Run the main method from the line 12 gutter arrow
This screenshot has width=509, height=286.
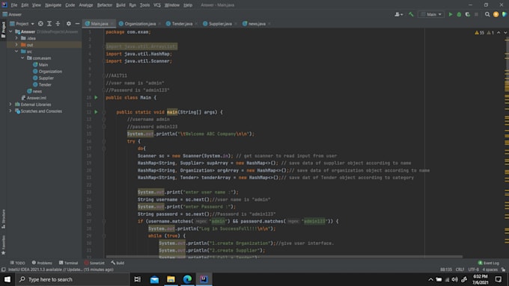click(x=96, y=112)
